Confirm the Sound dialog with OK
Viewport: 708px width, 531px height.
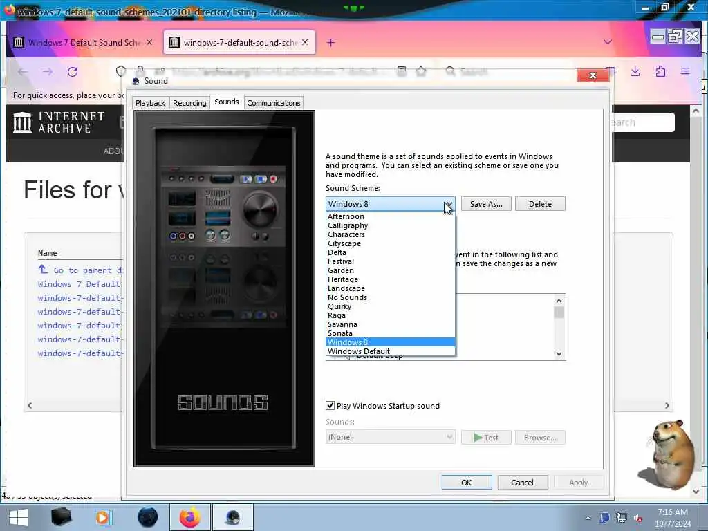tap(467, 482)
